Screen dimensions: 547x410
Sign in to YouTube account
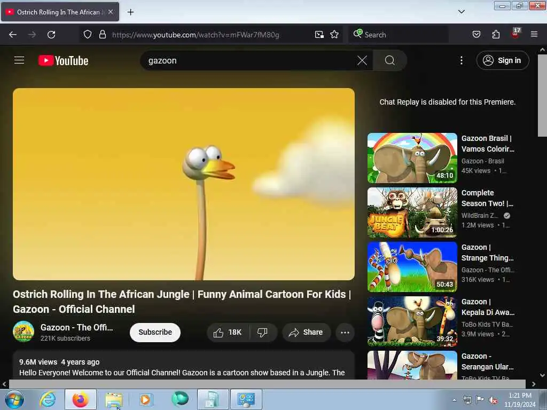click(502, 61)
